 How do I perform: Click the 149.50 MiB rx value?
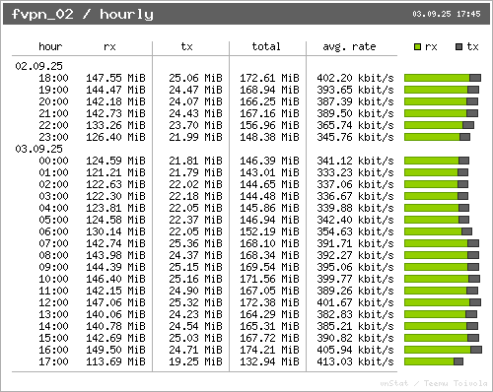(x=115, y=350)
